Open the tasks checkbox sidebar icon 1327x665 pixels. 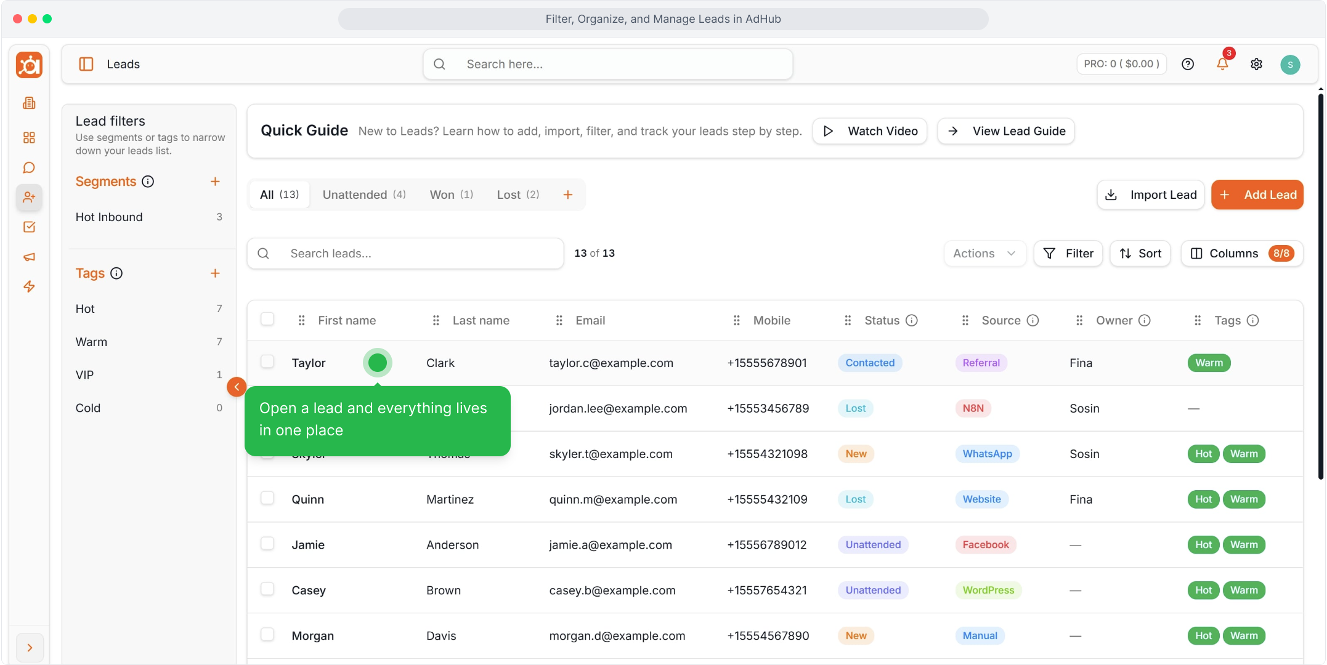29,227
